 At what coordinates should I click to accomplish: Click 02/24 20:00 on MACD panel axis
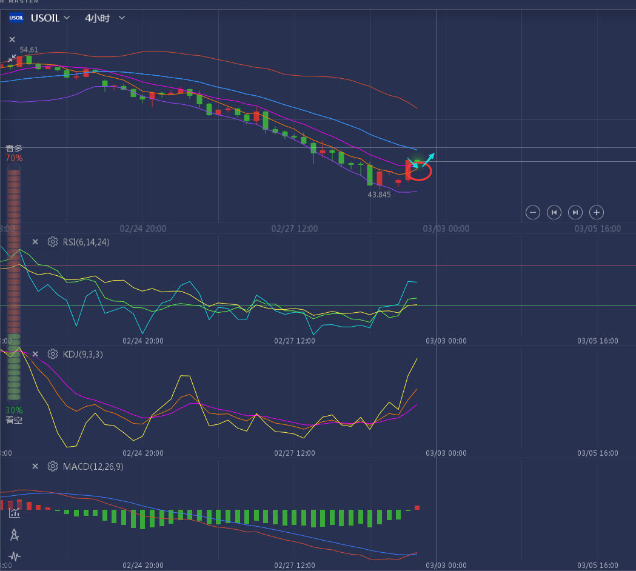(x=143, y=566)
